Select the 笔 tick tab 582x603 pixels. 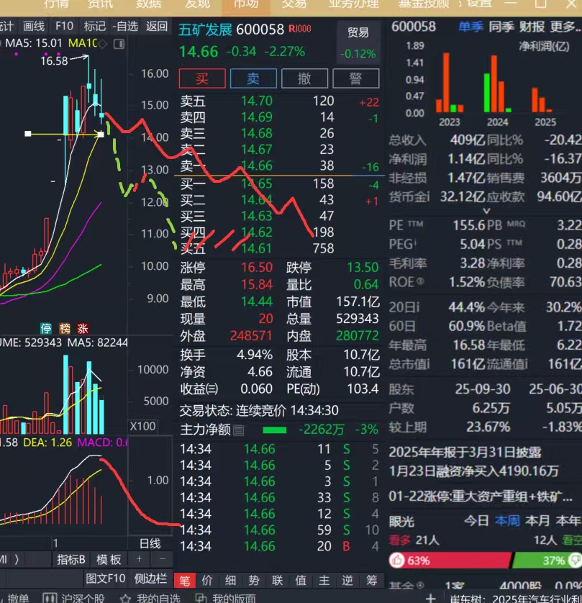184,580
